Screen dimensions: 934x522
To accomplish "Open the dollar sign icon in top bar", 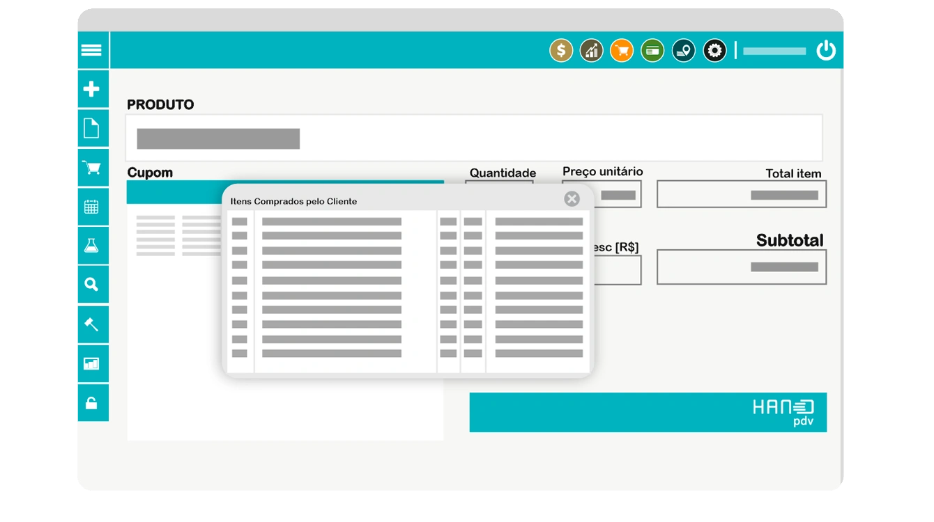I will pyautogui.click(x=561, y=50).
